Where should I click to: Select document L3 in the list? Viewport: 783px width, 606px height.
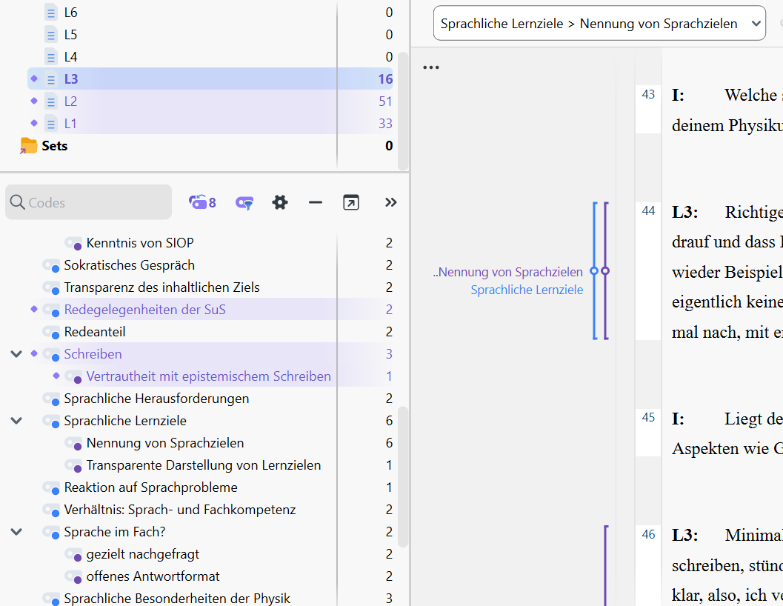pos(210,79)
